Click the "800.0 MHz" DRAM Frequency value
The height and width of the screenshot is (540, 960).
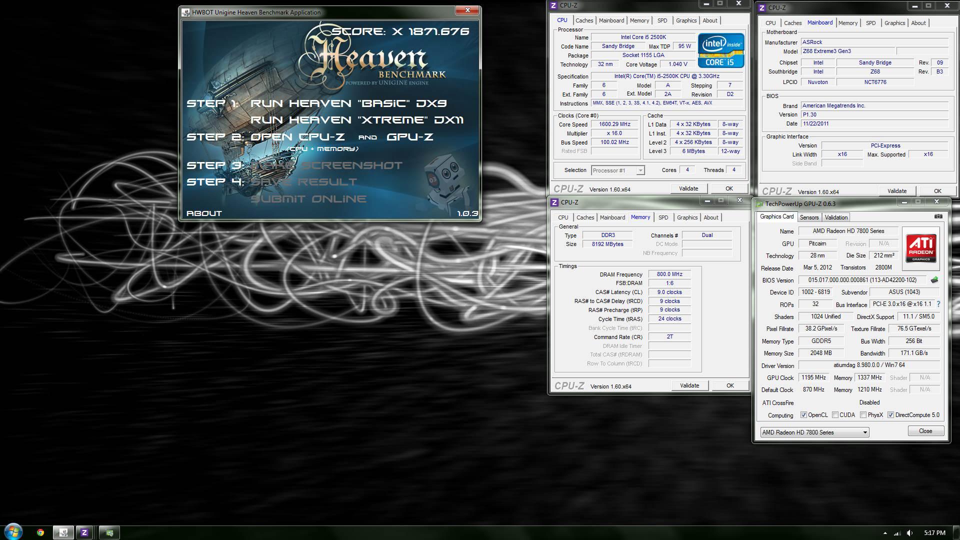(669, 274)
